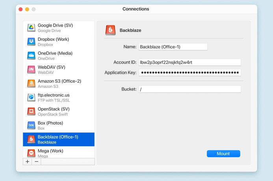Click the ftp.electronic.us globe icon

31,97
